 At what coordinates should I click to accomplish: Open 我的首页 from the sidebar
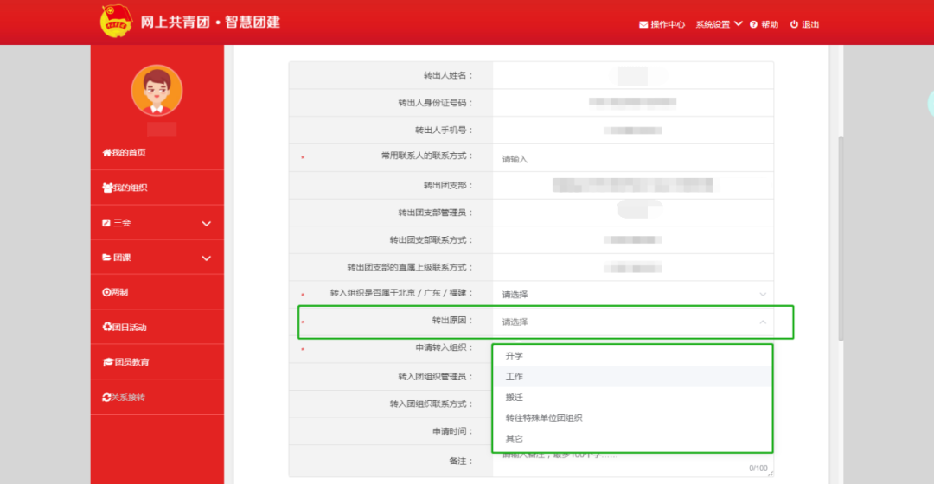point(125,153)
